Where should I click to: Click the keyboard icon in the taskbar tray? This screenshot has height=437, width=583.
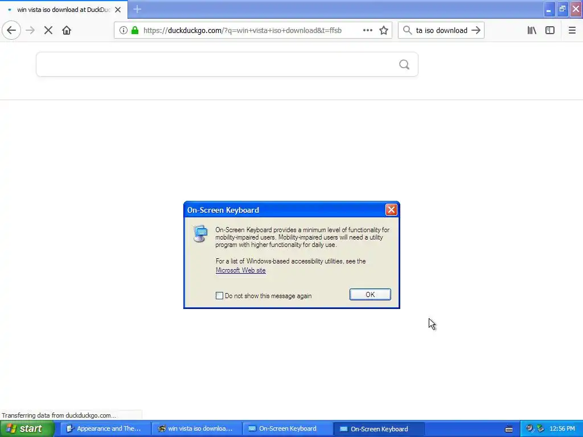(509, 429)
